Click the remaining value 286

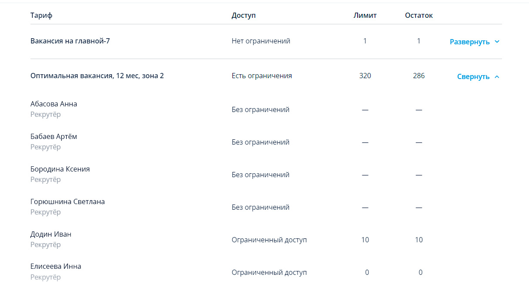click(x=419, y=76)
